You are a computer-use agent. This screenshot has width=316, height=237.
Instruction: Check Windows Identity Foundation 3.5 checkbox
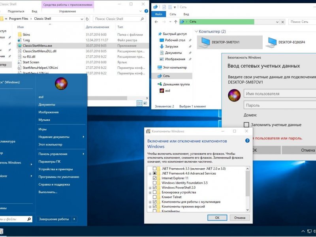[154, 183]
